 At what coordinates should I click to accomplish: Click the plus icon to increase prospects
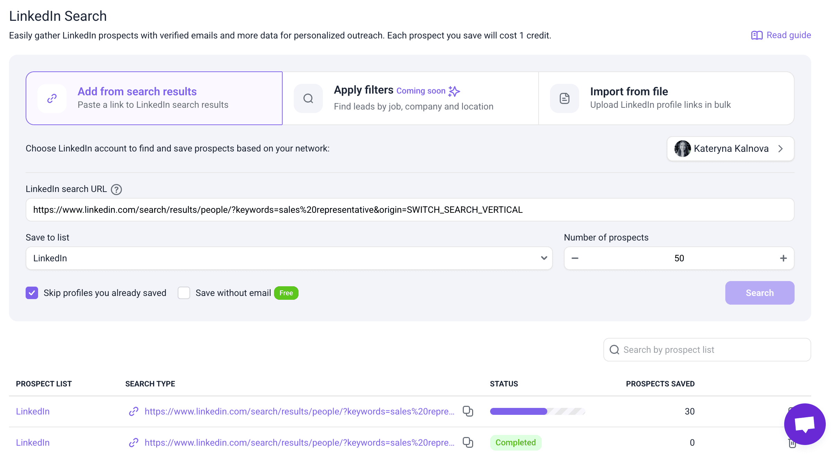coord(783,258)
